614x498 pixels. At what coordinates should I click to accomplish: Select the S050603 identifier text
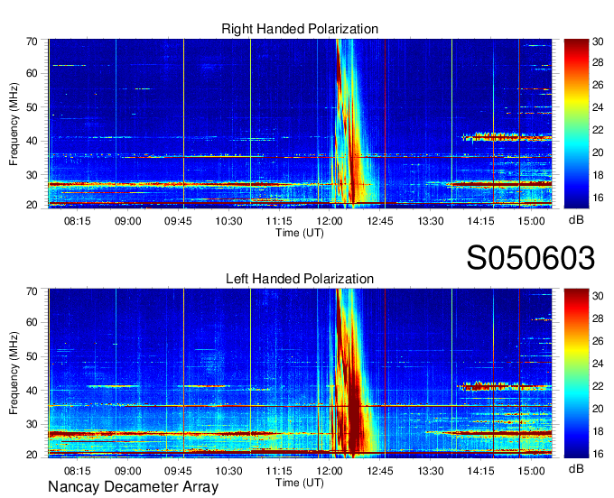[531, 258]
